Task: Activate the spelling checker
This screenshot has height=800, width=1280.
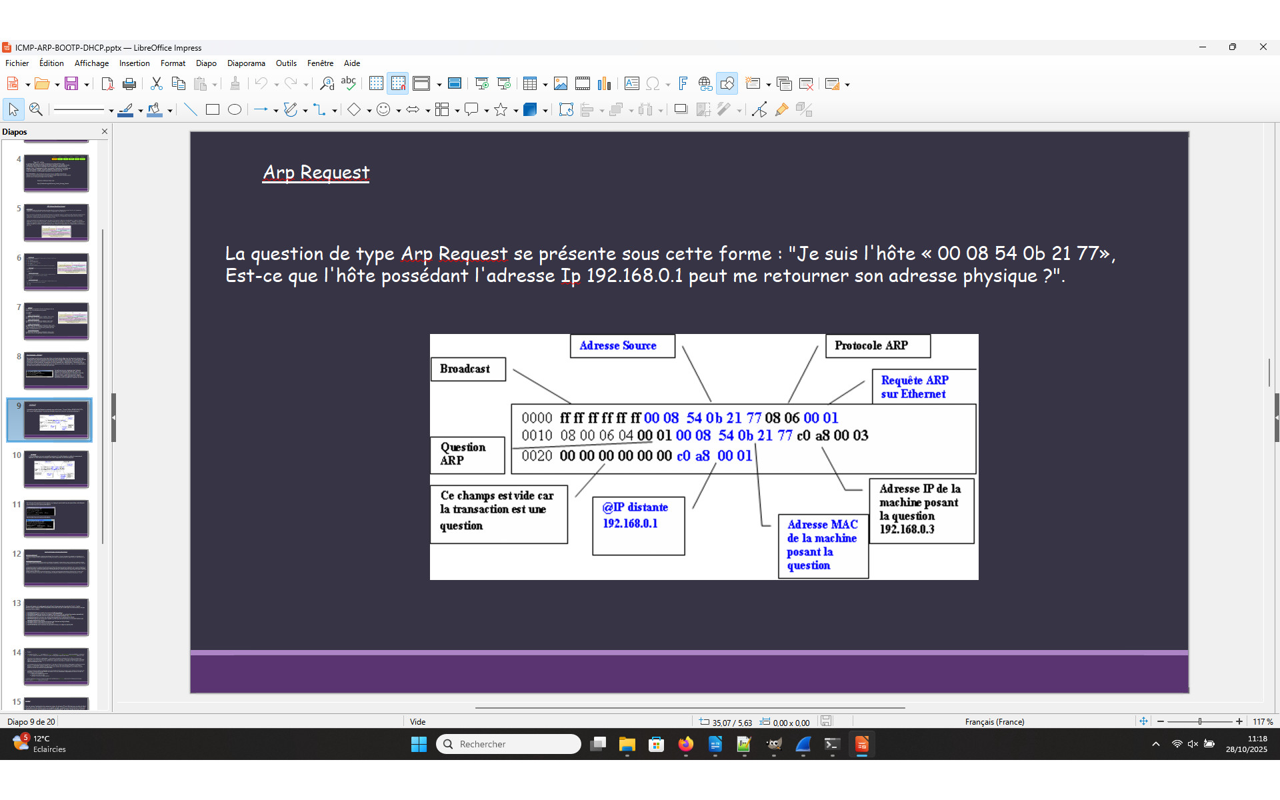Action: (x=349, y=83)
